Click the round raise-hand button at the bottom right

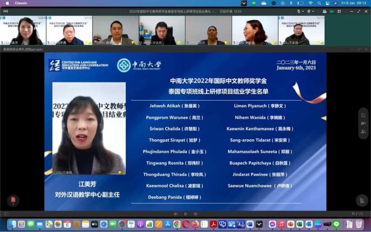362,201
